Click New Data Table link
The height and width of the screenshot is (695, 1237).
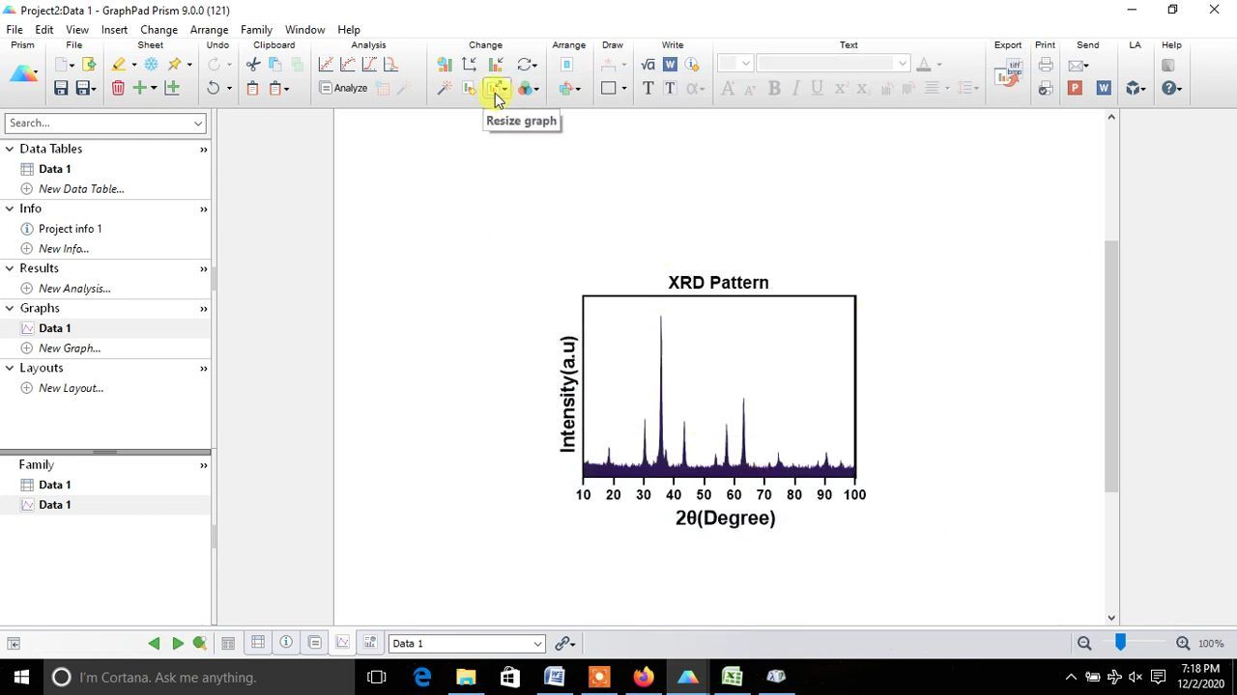[x=81, y=189]
